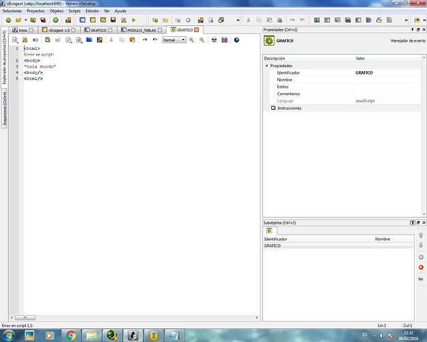Viewport: 427px width, 342px height.
Task: Click the Nombre value field
Action: [386, 79]
